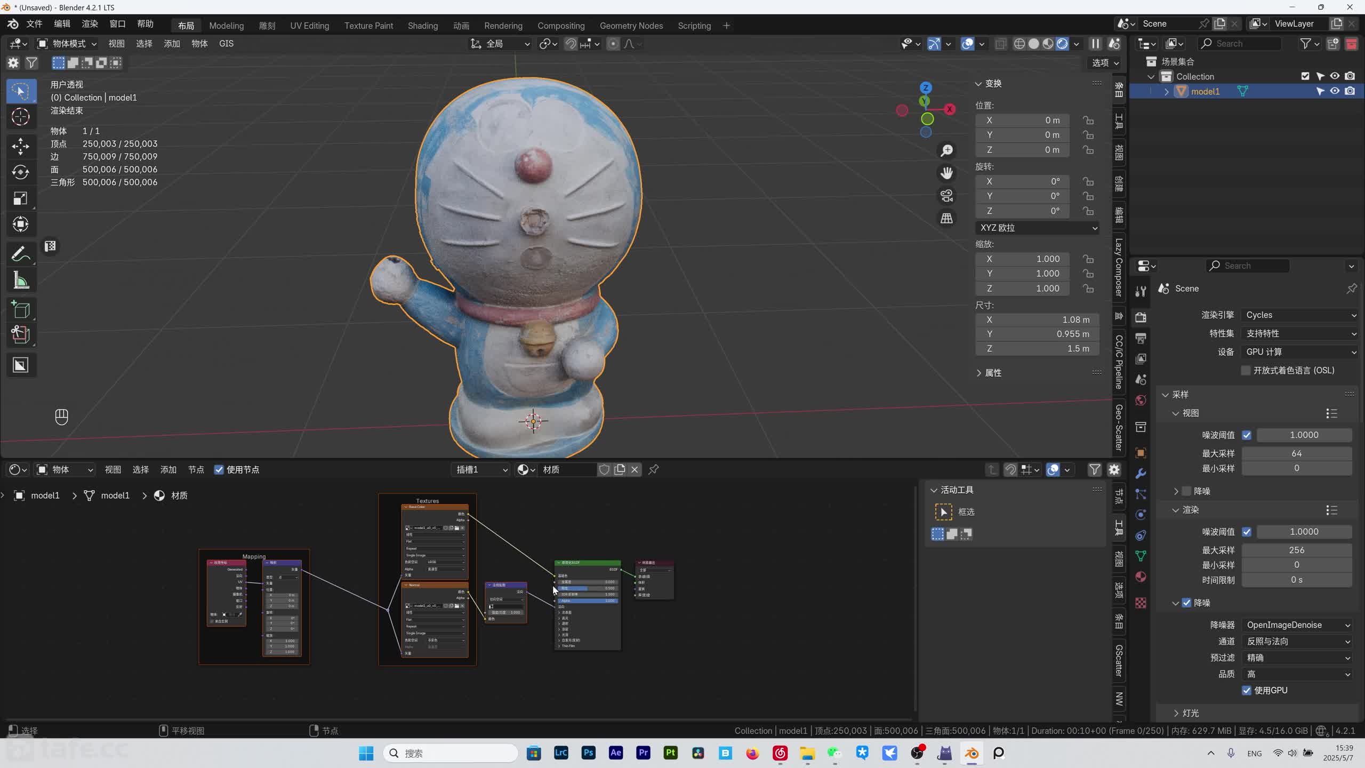Open the Object Data properties tab

(1141, 556)
